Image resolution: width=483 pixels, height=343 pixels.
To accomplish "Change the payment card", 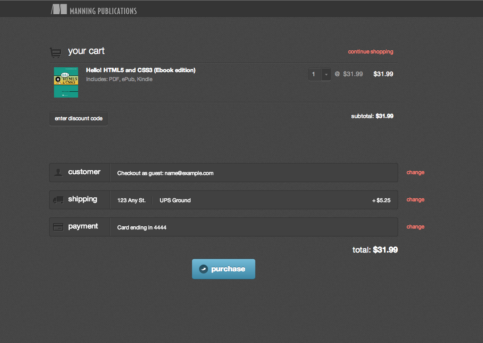I will tap(415, 227).
